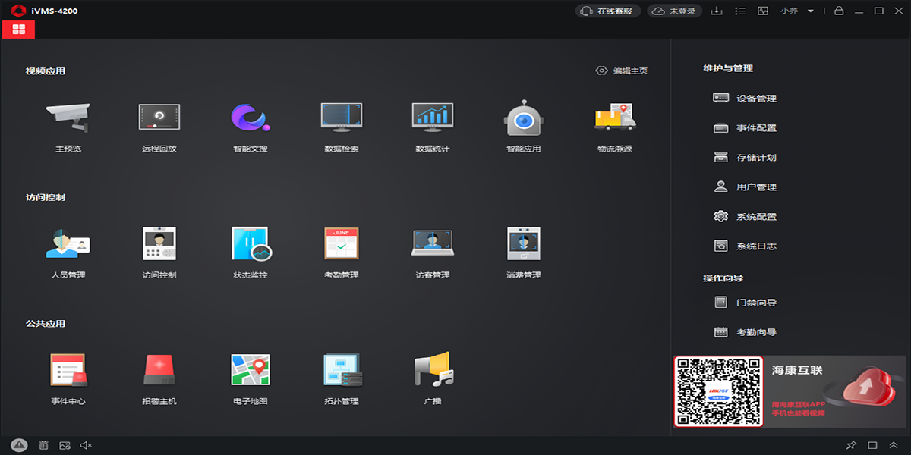Start 门禁向导 access control wizard
This screenshot has width=911, height=455.
746,302
